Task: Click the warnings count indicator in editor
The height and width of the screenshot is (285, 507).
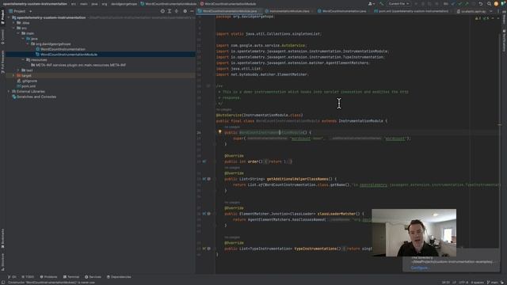Action: pyautogui.click(x=478, y=18)
